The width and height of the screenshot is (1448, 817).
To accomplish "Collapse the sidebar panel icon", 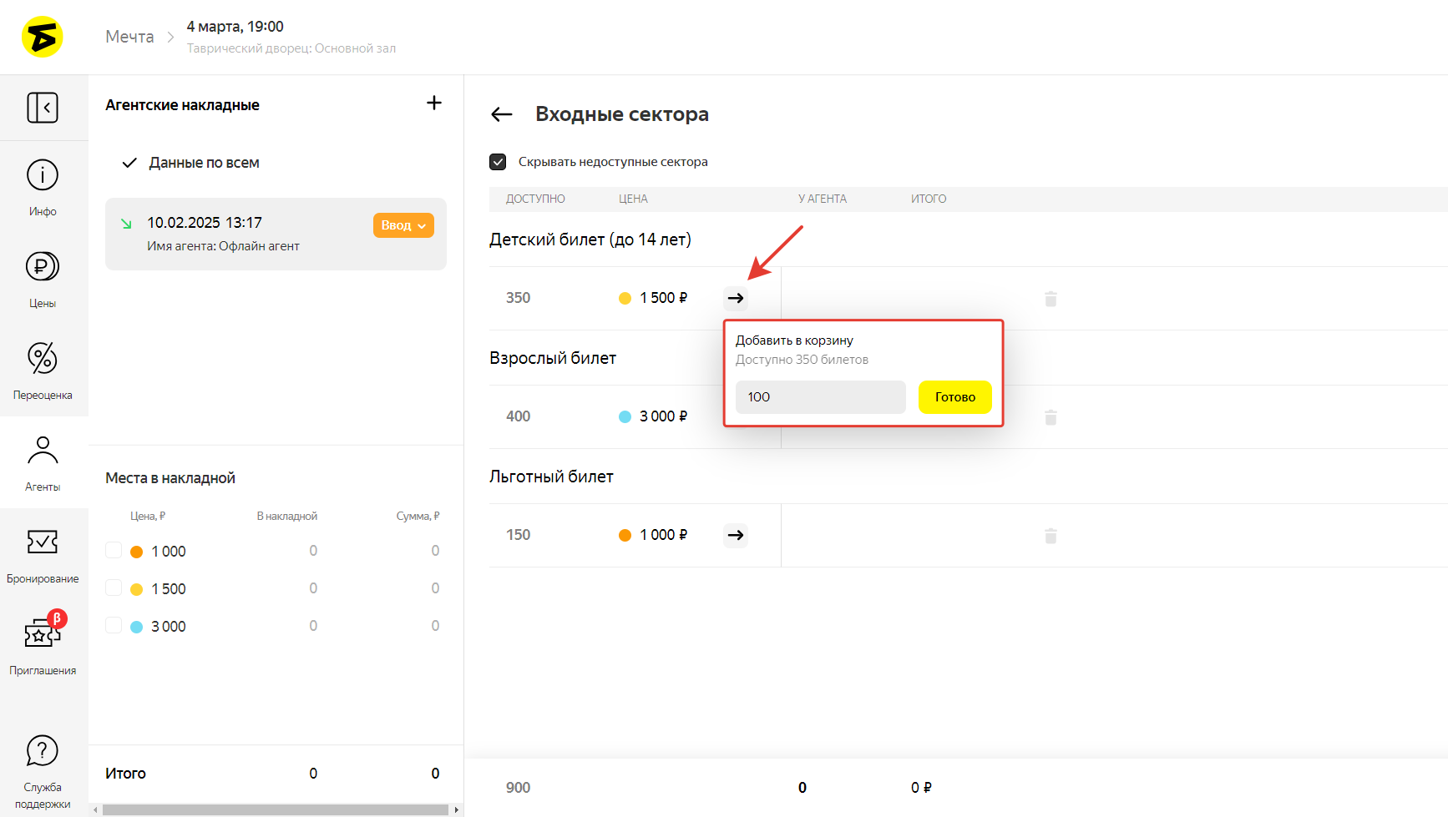I will pyautogui.click(x=43, y=108).
